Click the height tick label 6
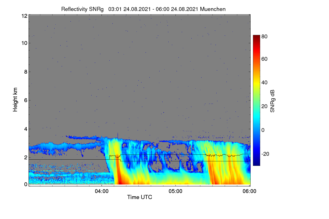 [26, 100]
